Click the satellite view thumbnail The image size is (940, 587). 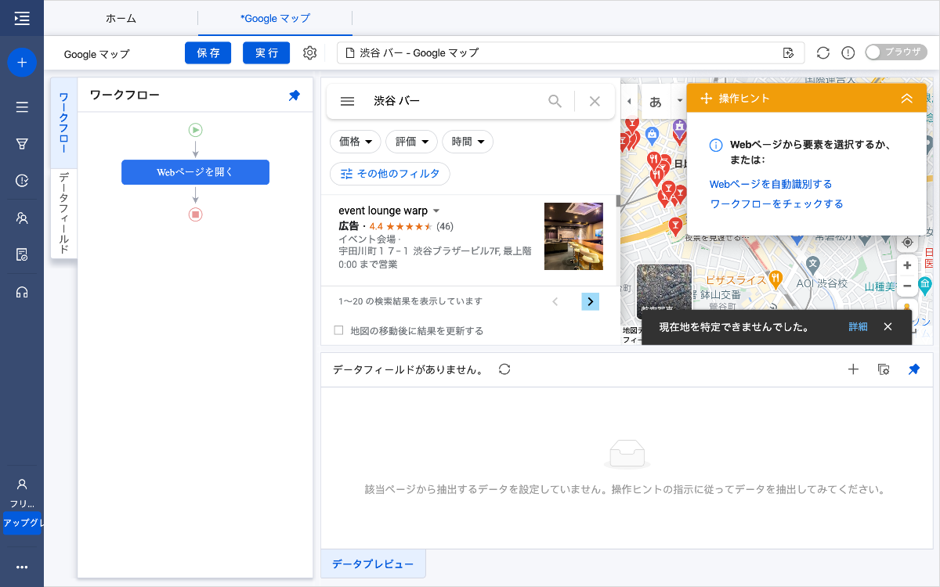tap(664, 292)
